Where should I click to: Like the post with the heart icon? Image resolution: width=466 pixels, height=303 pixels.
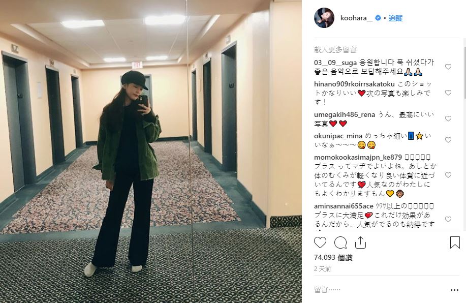320,243
